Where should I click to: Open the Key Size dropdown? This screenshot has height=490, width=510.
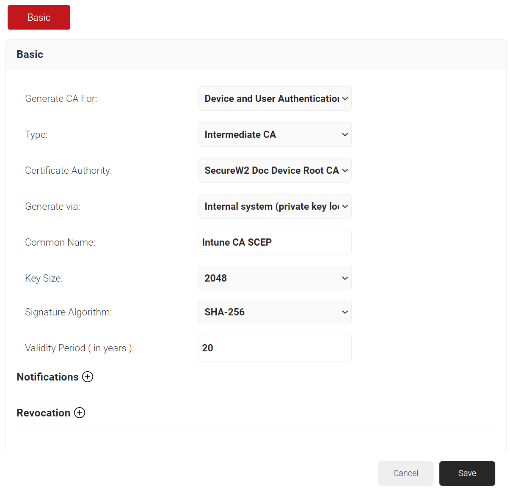[x=275, y=278]
